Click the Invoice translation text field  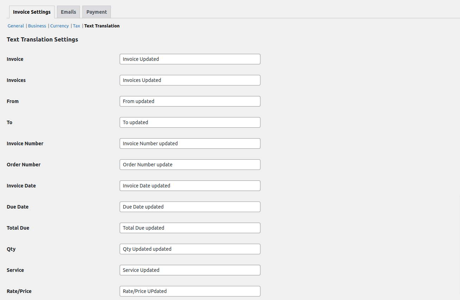tap(190, 59)
